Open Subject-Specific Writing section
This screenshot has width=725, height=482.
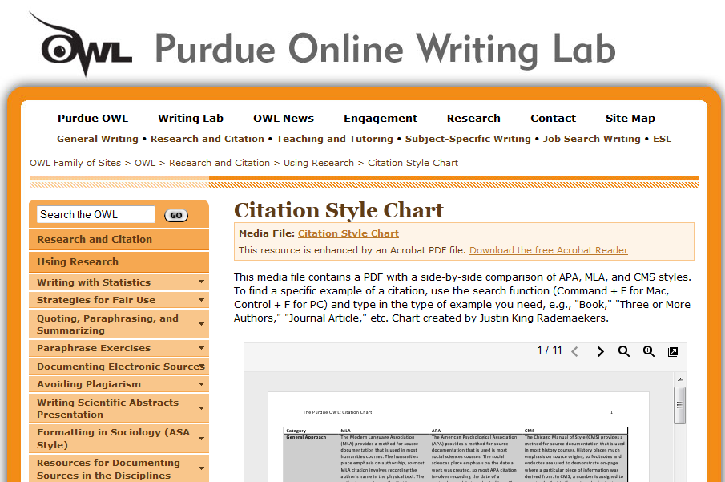tap(468, 139)
